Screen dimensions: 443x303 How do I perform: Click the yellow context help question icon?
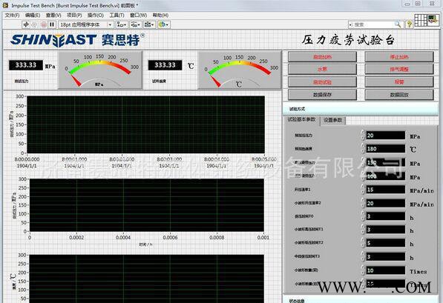tap(409, 24)
